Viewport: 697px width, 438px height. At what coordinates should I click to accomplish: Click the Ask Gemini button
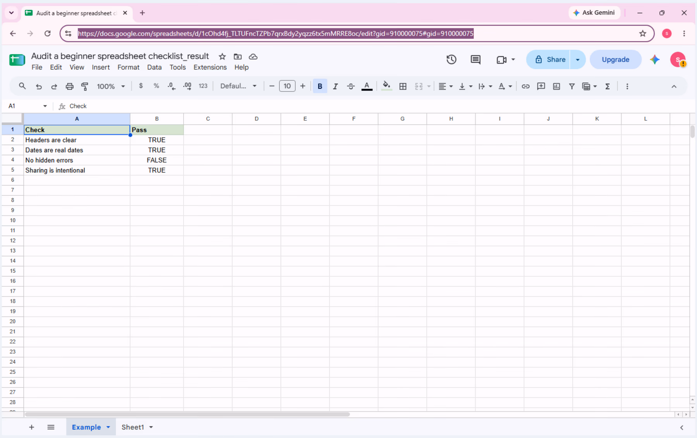(594, 13)
